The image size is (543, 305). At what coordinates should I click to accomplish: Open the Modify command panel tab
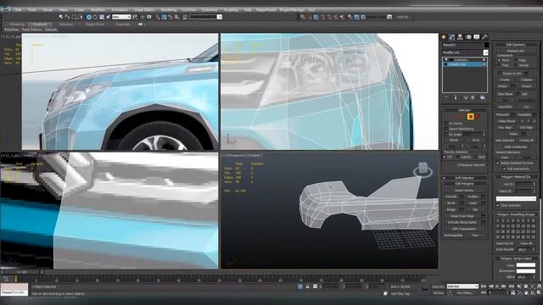coord(452,37)
